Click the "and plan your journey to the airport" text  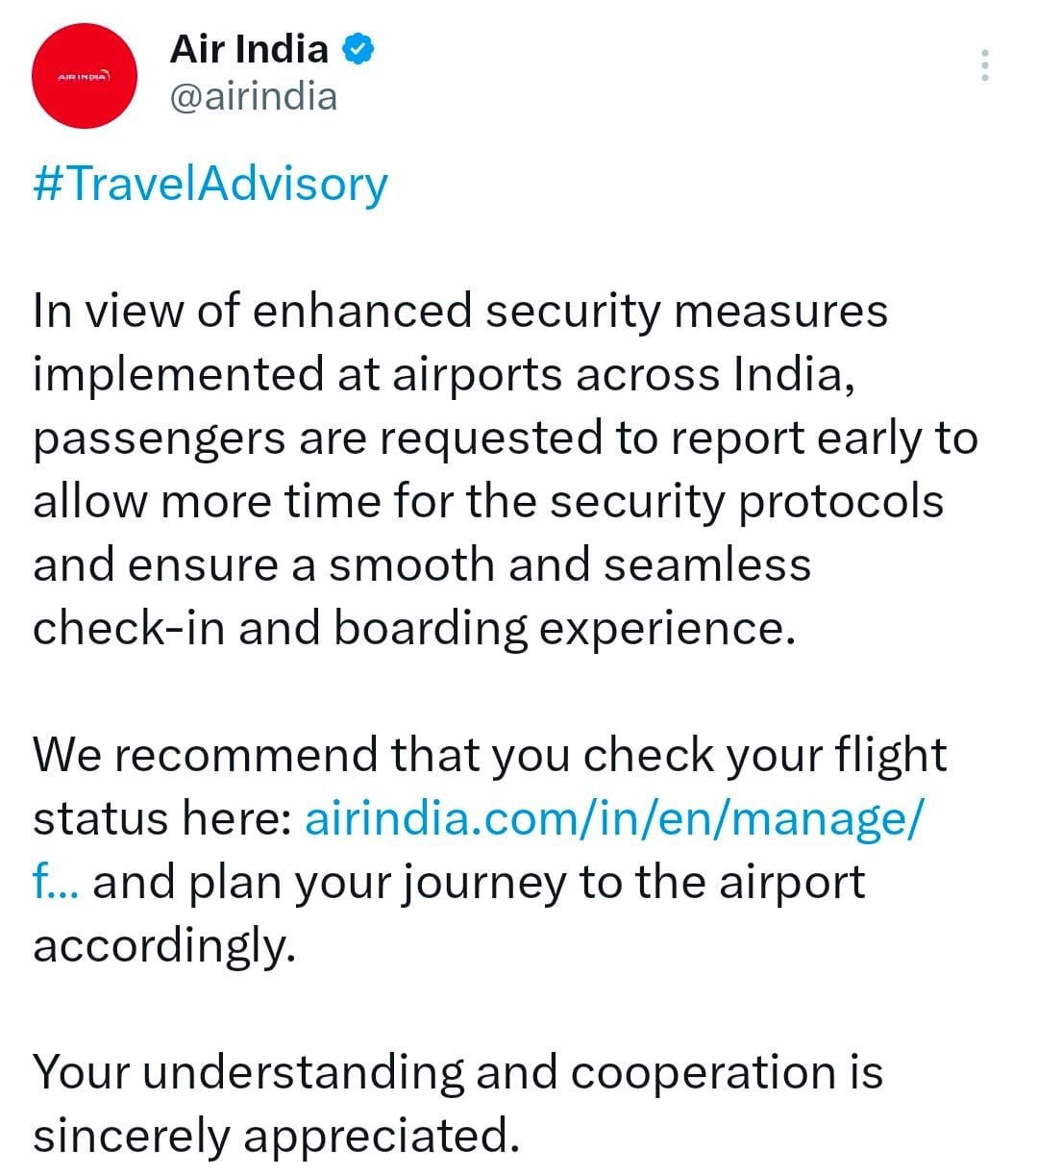point(479,882)
